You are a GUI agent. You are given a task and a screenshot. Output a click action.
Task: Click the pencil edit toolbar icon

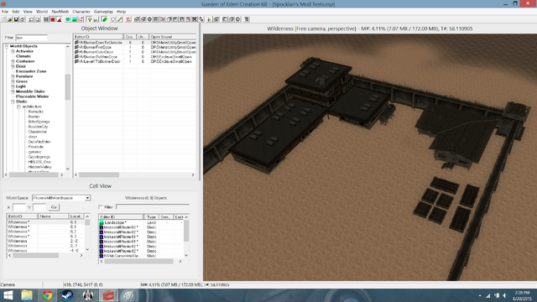tap(119, 19)
